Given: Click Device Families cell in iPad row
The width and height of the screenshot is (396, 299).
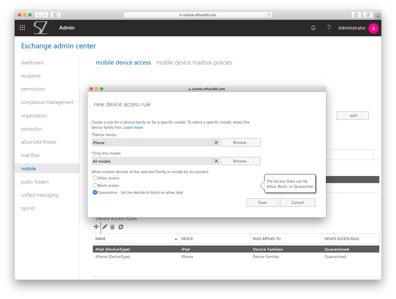Looking at the screenshot, I should tap(268, 249).
